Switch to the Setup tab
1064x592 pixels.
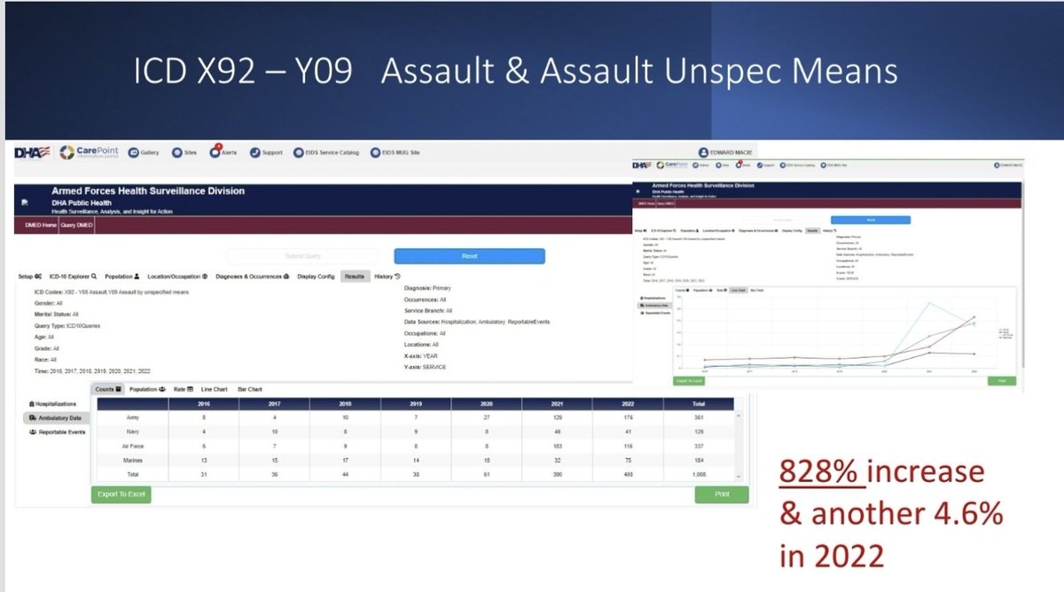29,276
